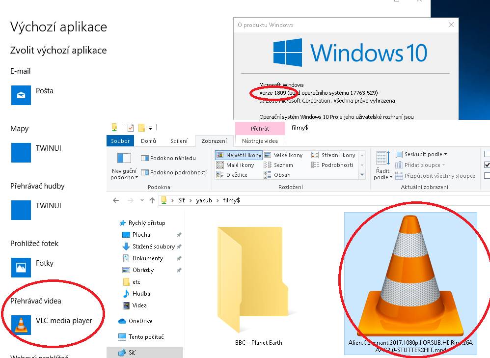Select the Alien Covenant mp4 VLC file
Image resolution: width=490 pixels, height=358 pixels.
(410, 283)
